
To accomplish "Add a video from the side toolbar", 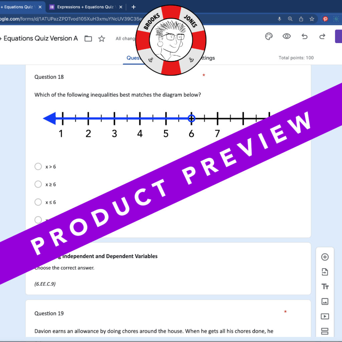I will click(x=325, y=316).
